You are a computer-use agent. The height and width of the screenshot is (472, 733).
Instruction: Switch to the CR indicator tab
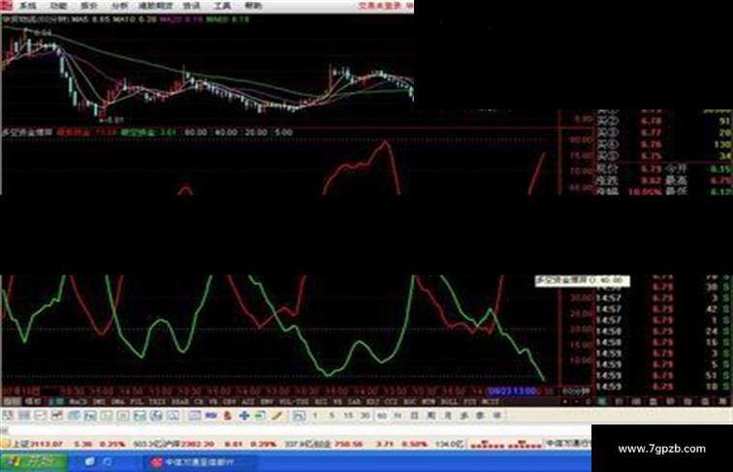tap(199, 401)
